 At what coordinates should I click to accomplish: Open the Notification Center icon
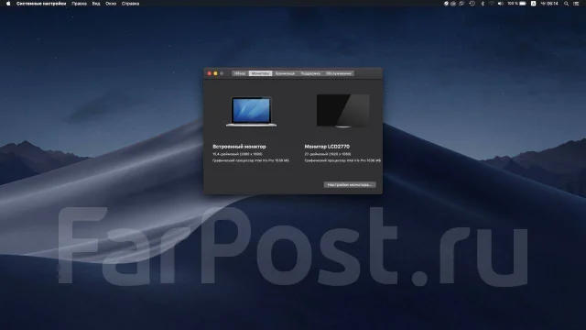(x=576, y=4)
